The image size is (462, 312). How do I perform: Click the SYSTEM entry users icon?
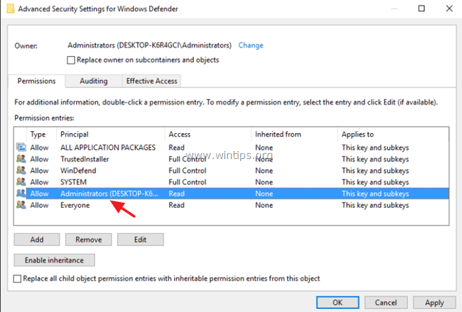pyautogui.click(x=21, y=182)
